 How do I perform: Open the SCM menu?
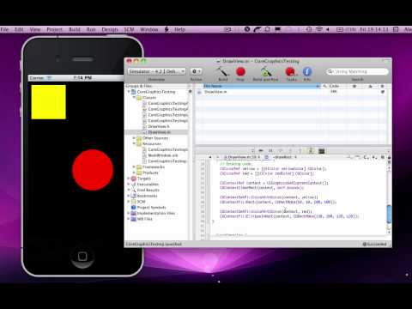click(129, 29)
